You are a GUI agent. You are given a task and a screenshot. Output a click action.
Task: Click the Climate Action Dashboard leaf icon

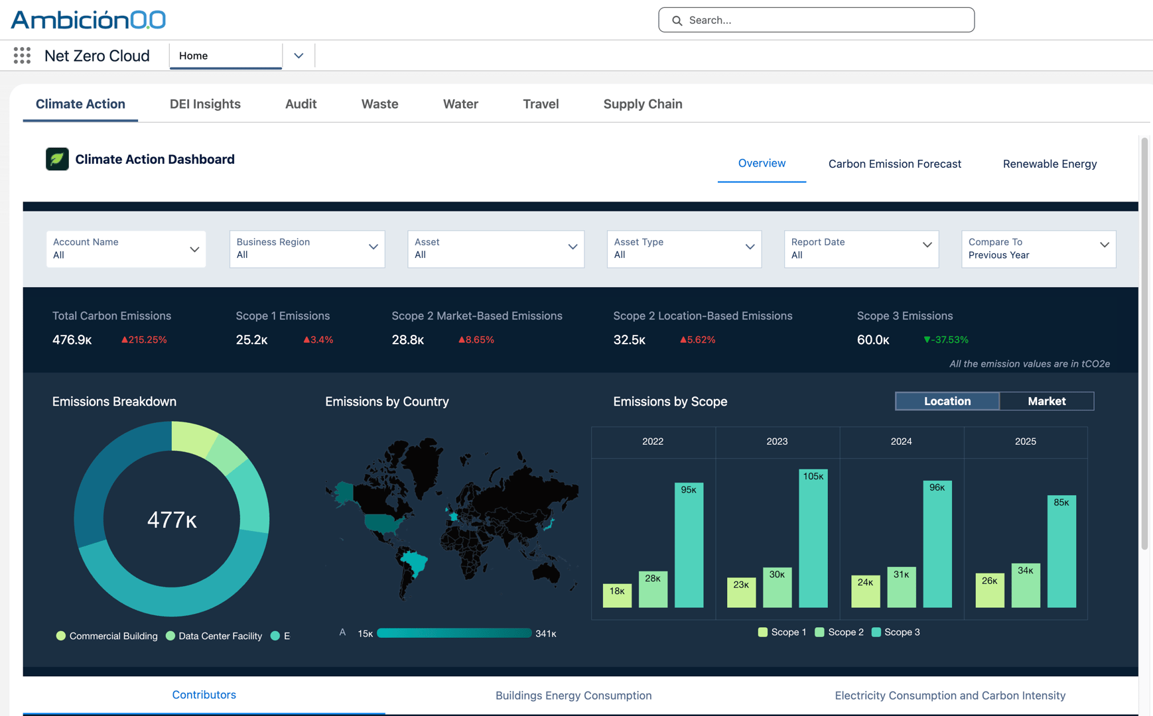57,159
